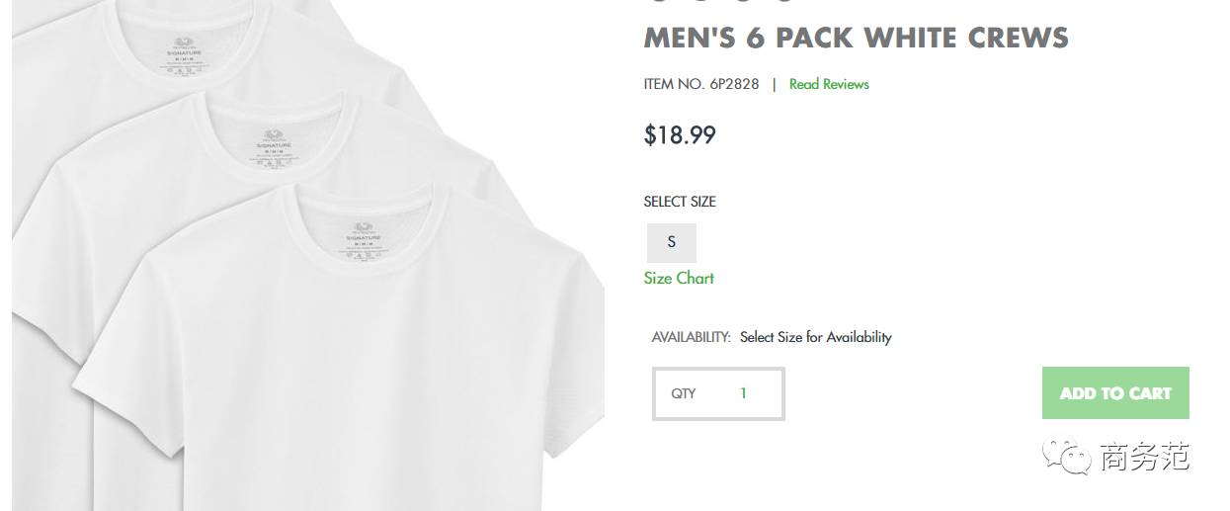Click the Men's 6 Pack White Crews title
This screenshot has width=1230, height=511.
(x=856, y=38)
